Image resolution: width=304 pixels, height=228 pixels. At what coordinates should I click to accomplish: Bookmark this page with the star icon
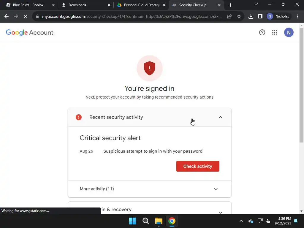coord(239,17)
